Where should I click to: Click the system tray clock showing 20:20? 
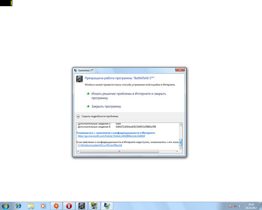(x=251, y=206)
